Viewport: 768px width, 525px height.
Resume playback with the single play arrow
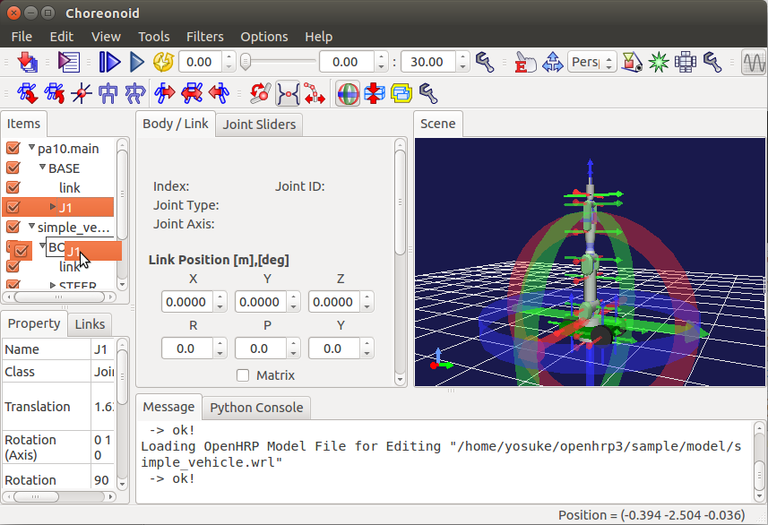point(136,62)
